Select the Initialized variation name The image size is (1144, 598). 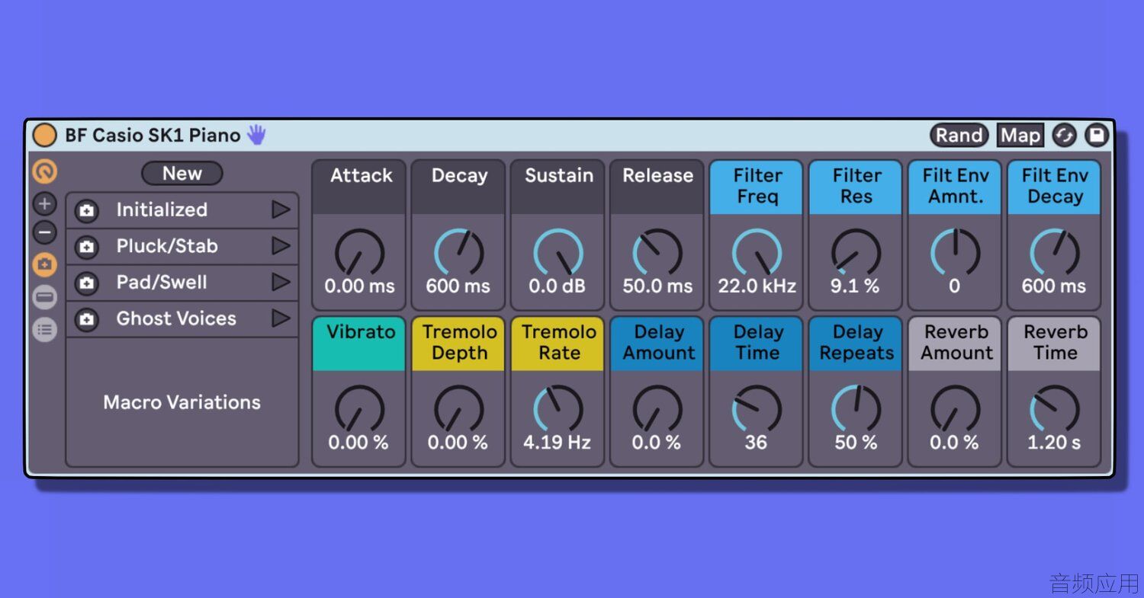[162, 210]
